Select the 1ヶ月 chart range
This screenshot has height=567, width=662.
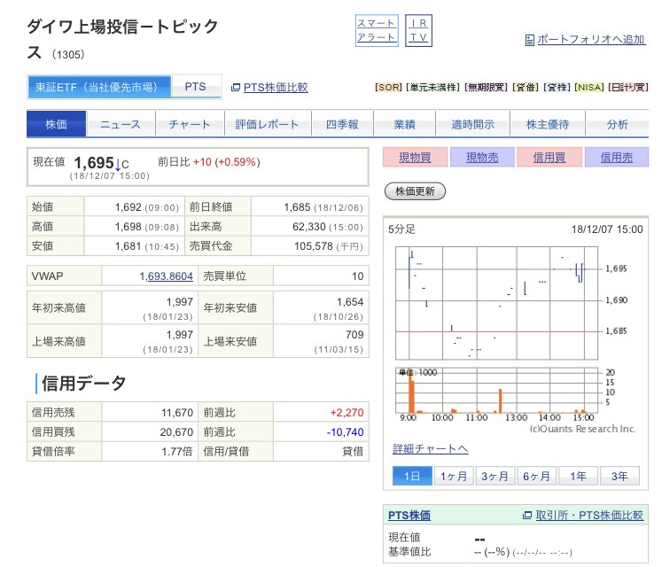point(454,476)
